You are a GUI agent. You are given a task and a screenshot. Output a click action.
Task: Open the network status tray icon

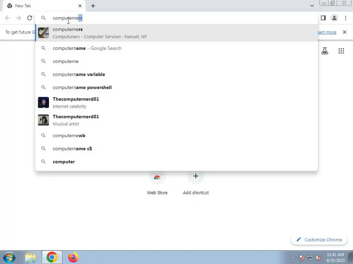point(310,257)
